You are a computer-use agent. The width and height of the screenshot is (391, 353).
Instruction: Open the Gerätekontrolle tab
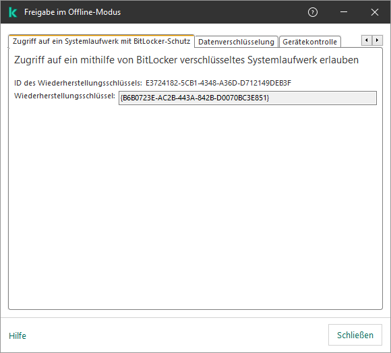[309, 42]
